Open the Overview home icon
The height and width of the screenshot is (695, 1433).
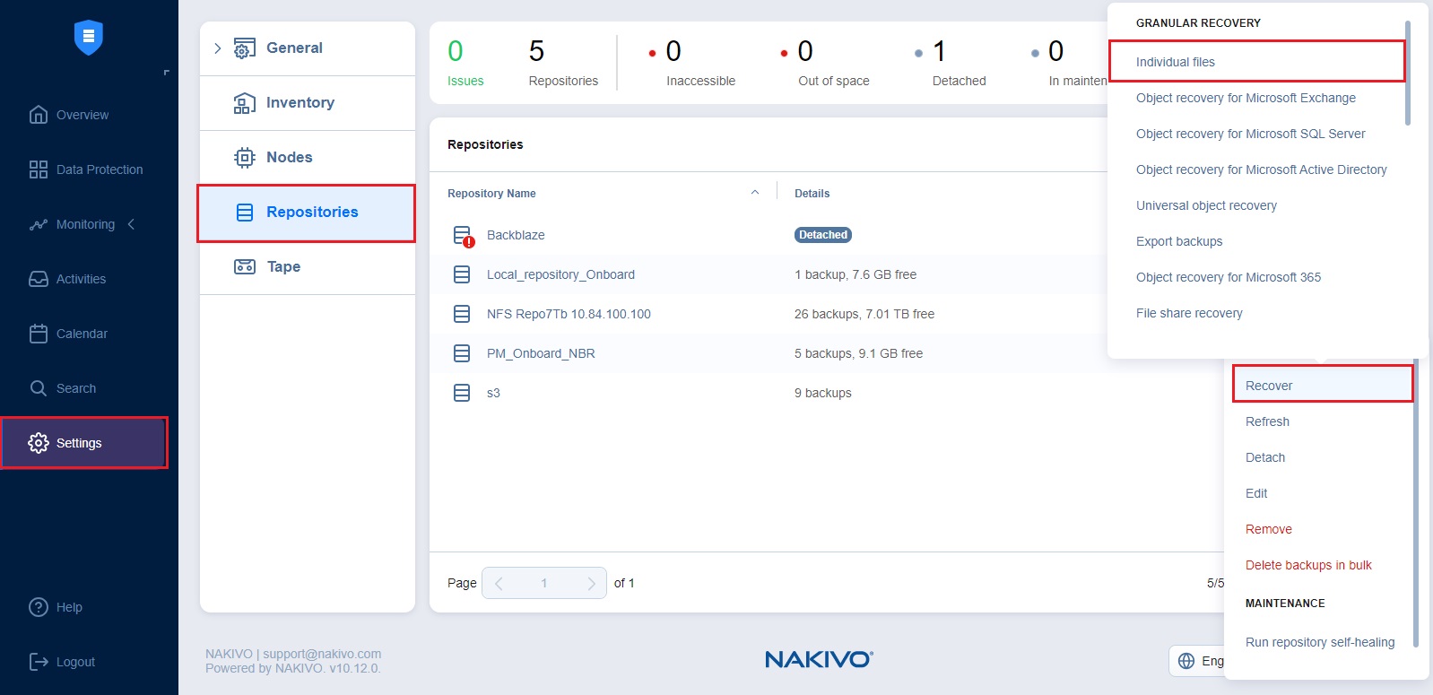[38, 115]
